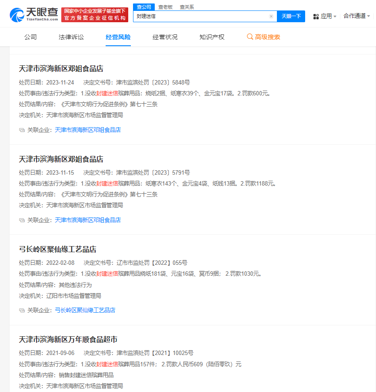Expand the 应用 dropdown menu

coord(335,17)
